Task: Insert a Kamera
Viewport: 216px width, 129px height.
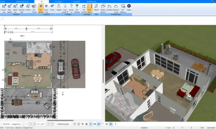Action: pos(71,8)
